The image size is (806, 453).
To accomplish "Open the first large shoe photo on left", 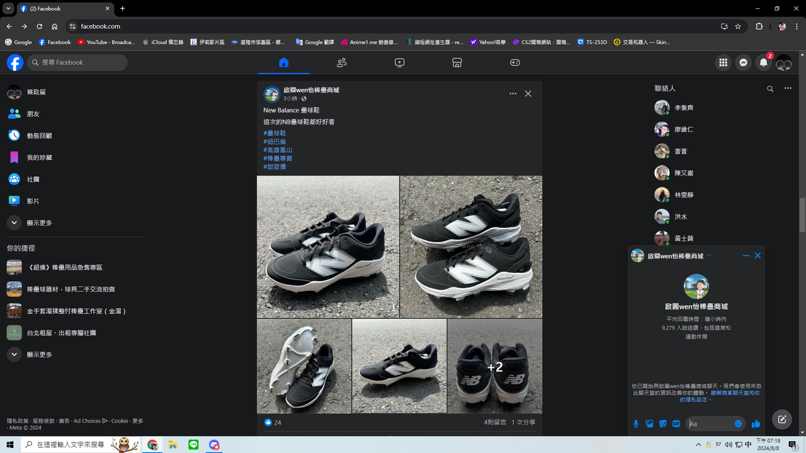I will click(x=327, y=247).
